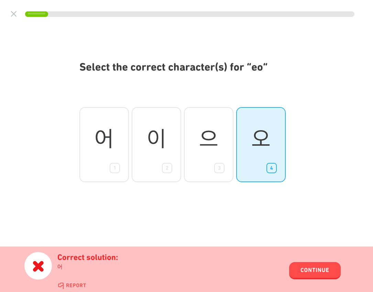
Task: Click the Correct solution heading
Action: point(87,257)
